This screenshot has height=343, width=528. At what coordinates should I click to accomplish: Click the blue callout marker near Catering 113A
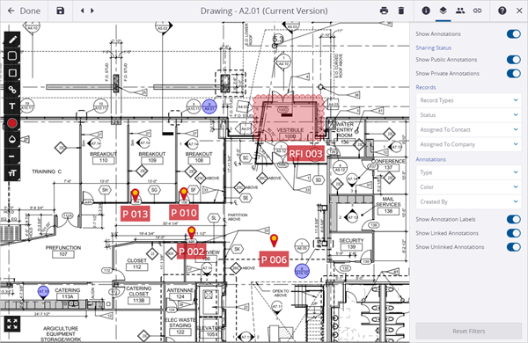43,292
